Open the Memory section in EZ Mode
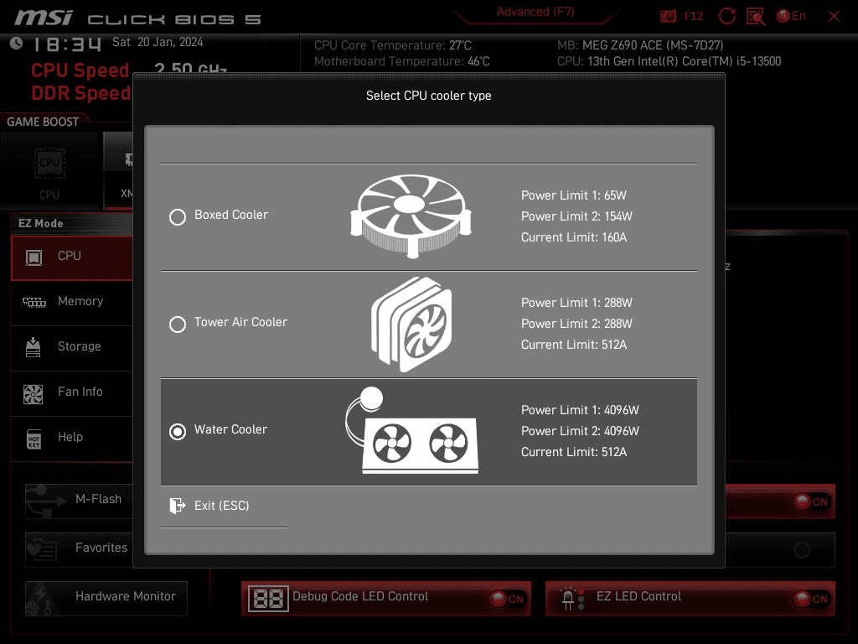 72,303
